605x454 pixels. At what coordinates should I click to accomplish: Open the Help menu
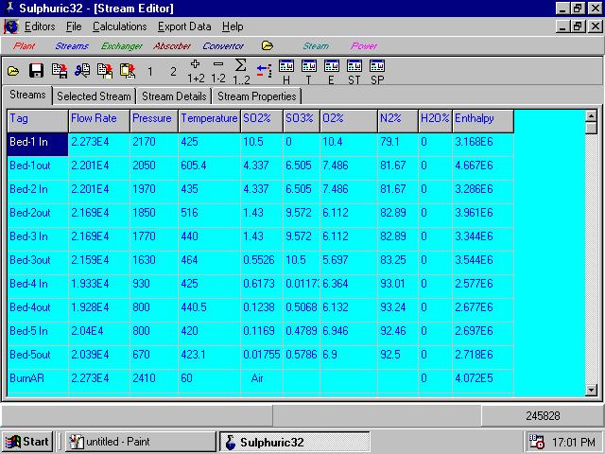pyautogui.click(x=233, y=26)
